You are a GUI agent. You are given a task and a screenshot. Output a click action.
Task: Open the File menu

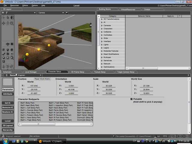point(5,5)
